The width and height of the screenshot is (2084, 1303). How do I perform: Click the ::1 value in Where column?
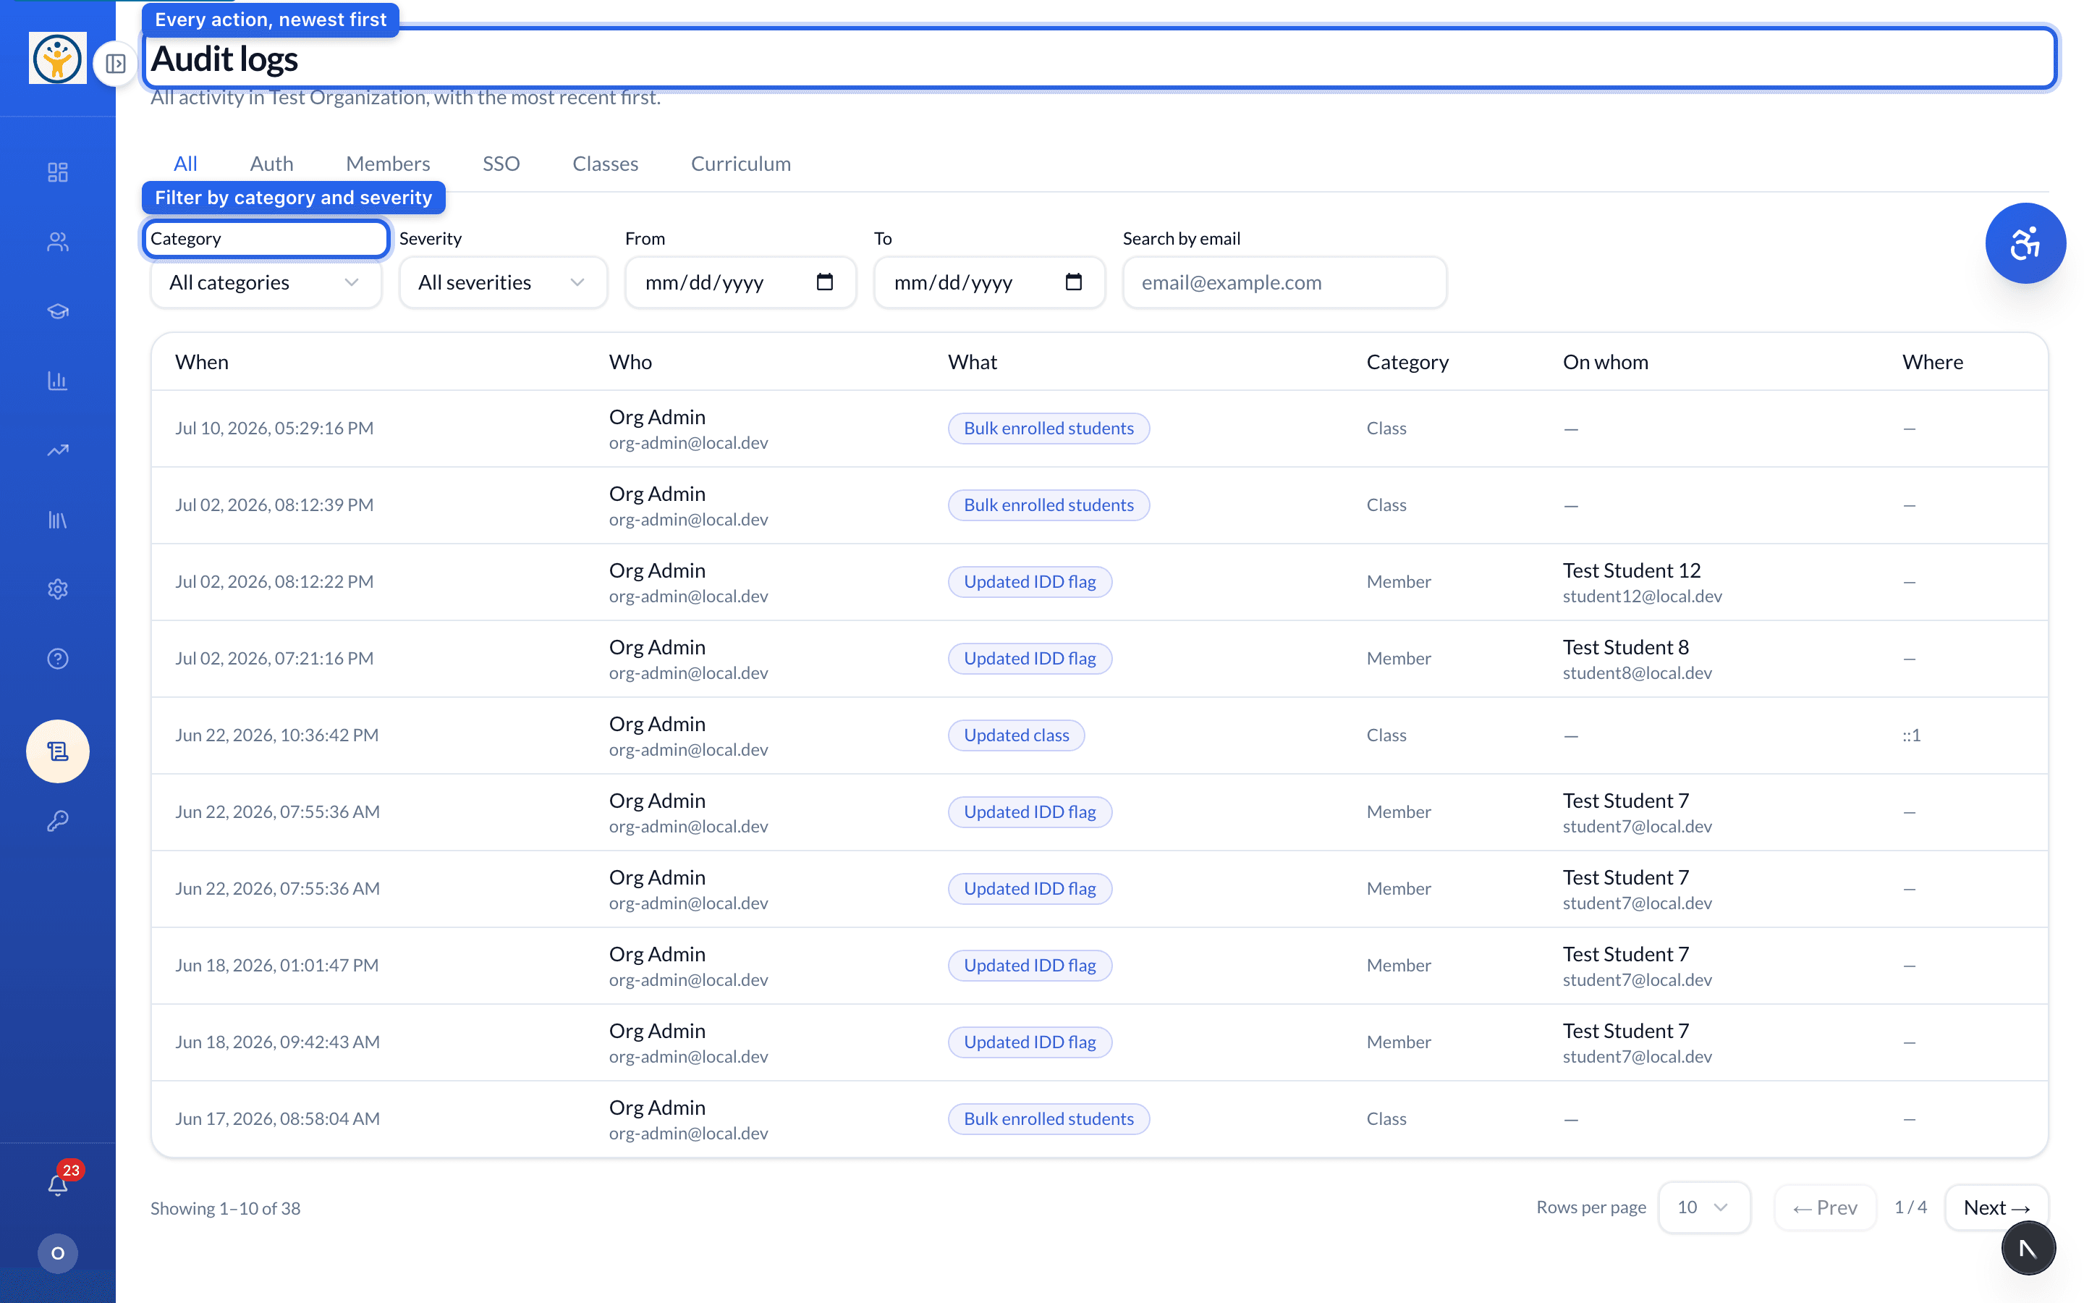tap(1911, 735)
